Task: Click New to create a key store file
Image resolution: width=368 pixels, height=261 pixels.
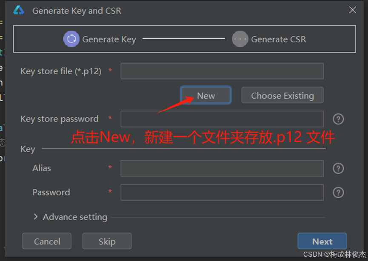Action: [x=206, y=95]
